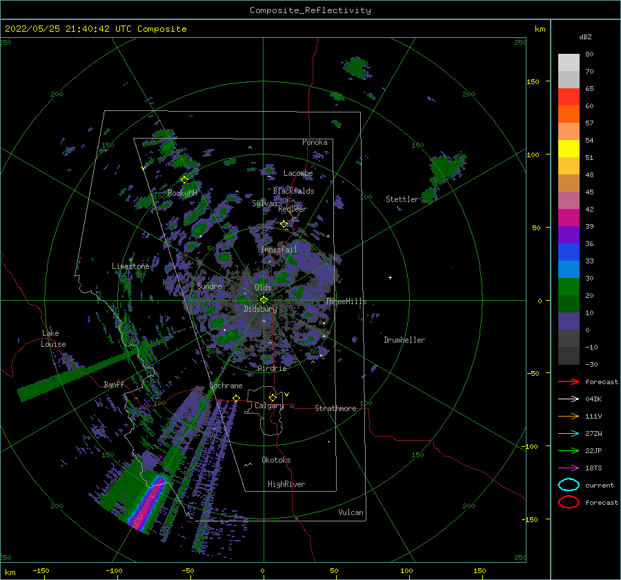The height and width of the screenshot is (580, 621).
Task: Click the red forecast ellipse in legend
Action: (569, 502)
